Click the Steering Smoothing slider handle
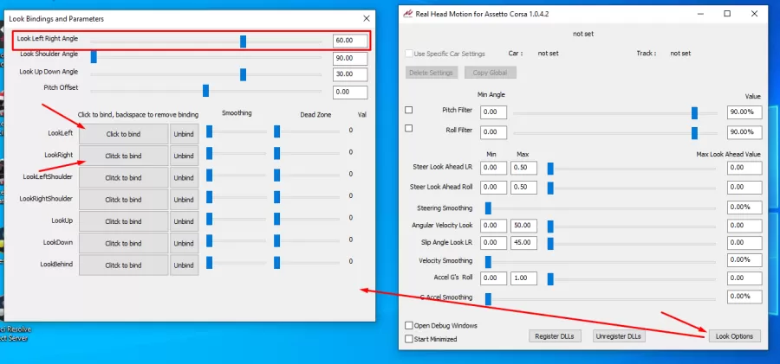 tap(488, 208)
